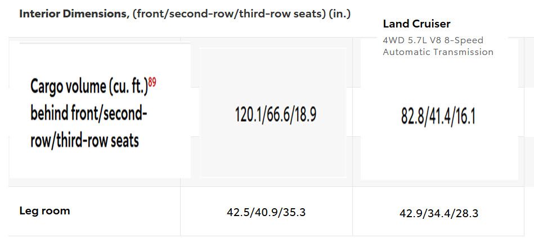Open footnote 89 superscript beside Cargo volume

tap(152, 82)
